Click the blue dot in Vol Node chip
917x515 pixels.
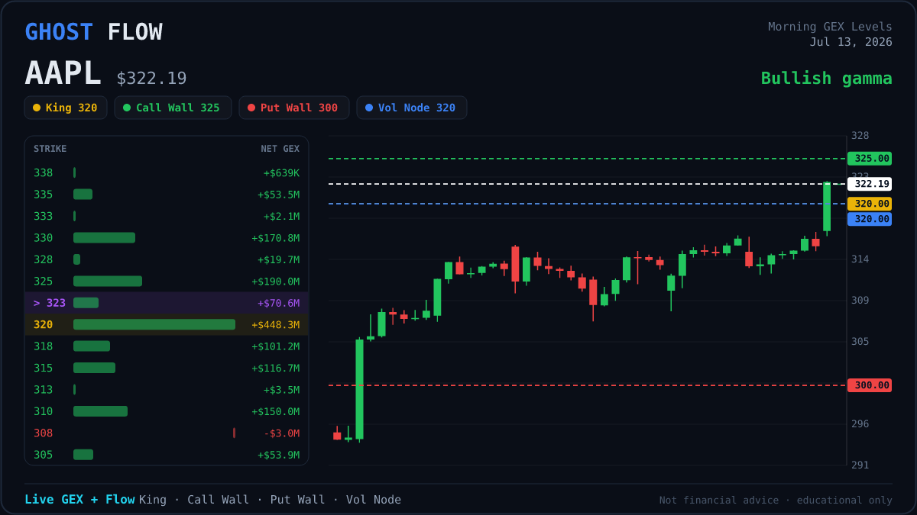369,108
